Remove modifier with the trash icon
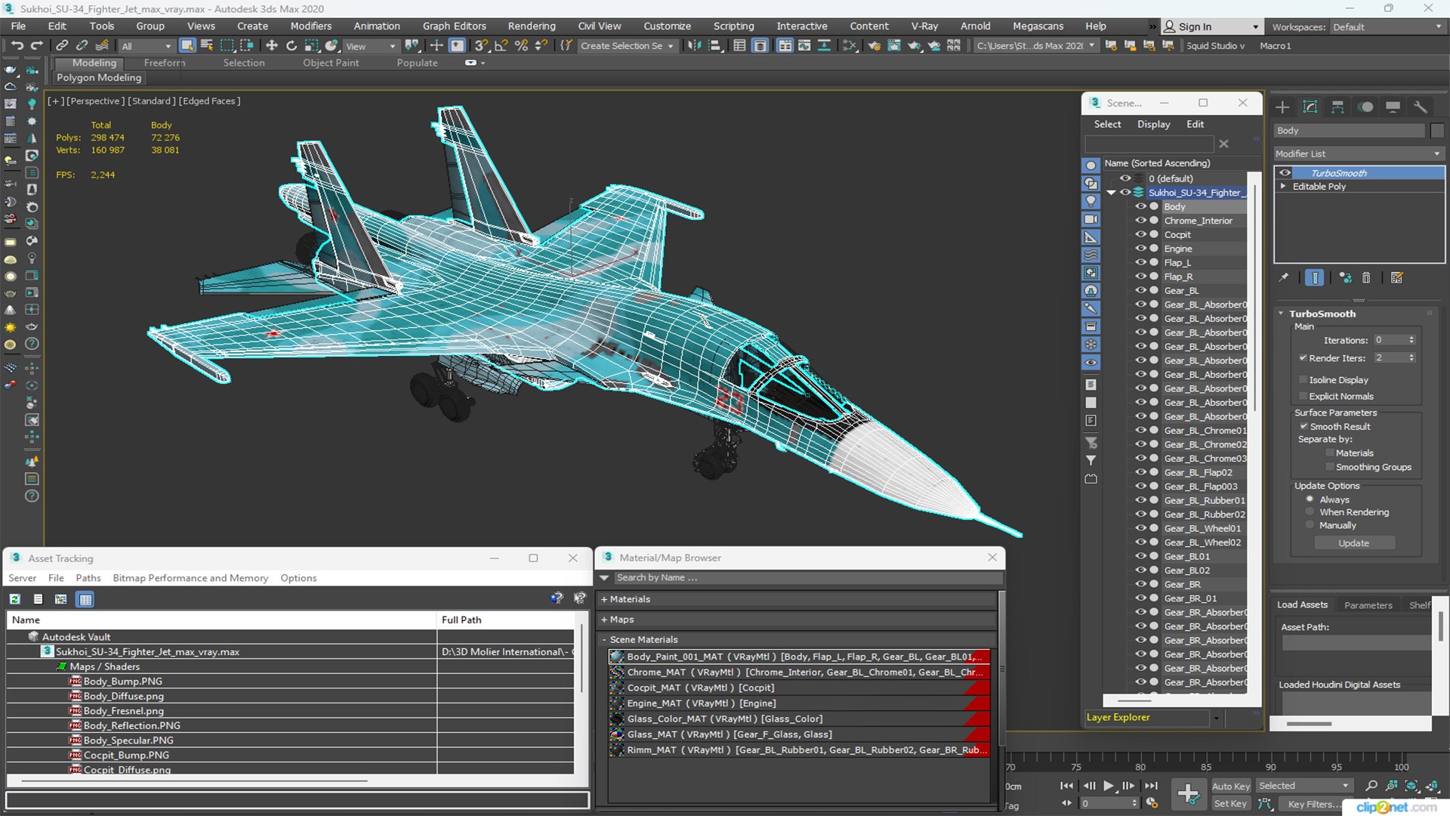This screenshot has height=816, width=1450. 1366,278
